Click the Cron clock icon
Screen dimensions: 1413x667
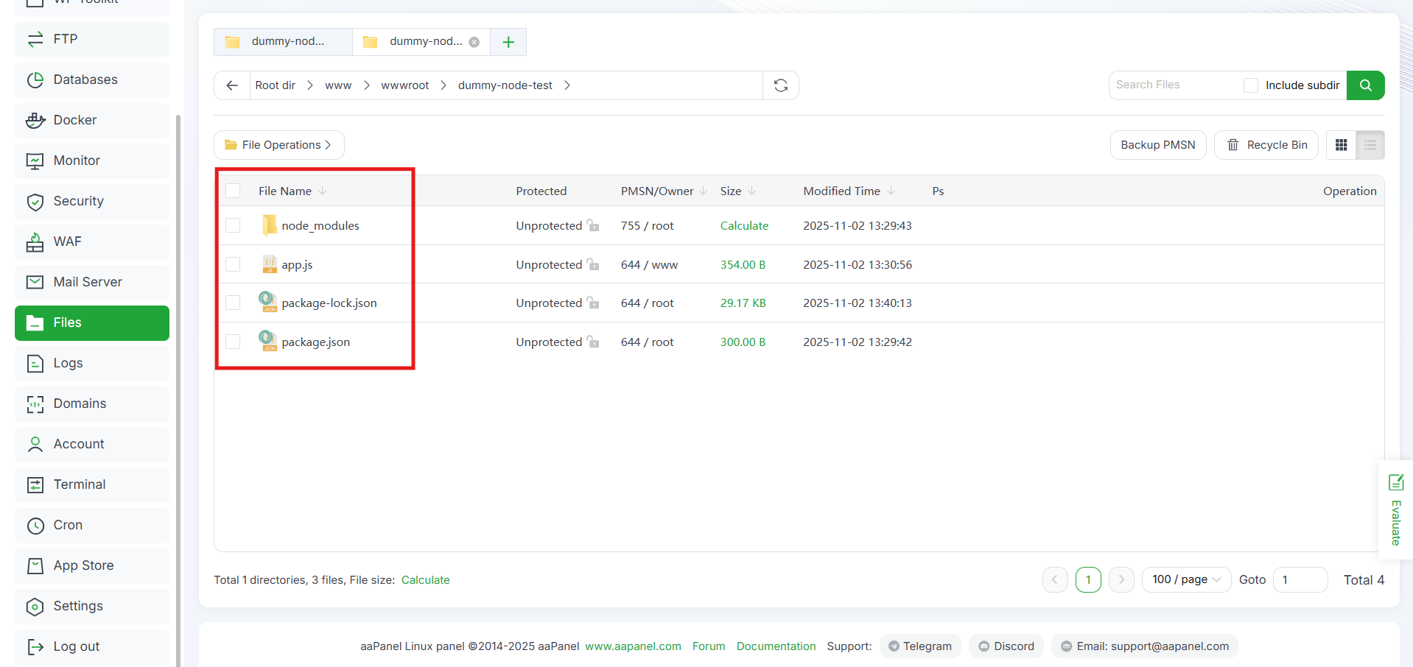tap(35, 525)
